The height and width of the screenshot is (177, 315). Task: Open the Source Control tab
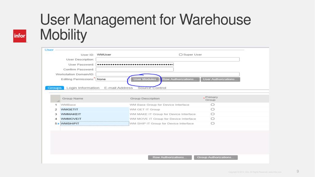(x=152, y=88)
